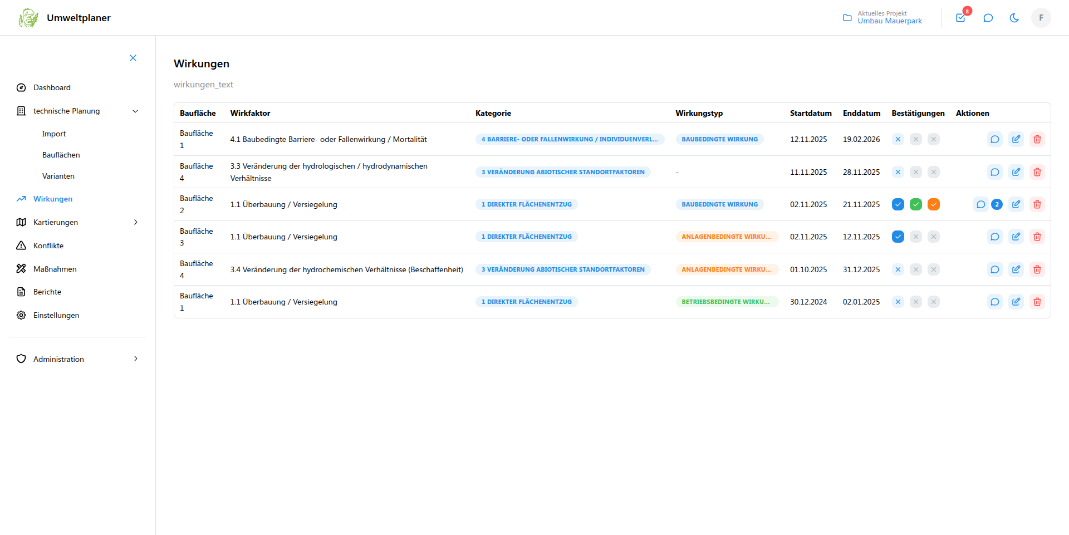Viewport: 1069px width, 535px height.
Task: Open the tasks icon with notification badge
Action: point(960,18)
